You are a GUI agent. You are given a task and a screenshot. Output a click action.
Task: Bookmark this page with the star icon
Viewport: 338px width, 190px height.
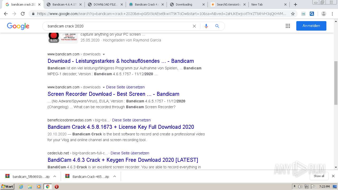tap(293, 14)
